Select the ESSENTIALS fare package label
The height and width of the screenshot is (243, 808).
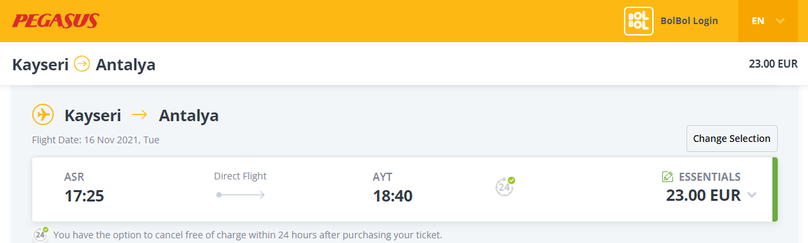pos(710,177)
